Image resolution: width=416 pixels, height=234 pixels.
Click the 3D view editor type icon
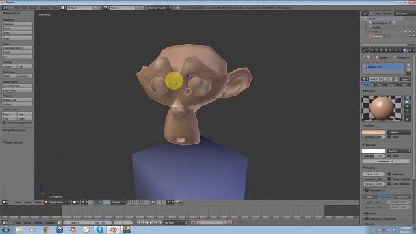coord(5,202)
